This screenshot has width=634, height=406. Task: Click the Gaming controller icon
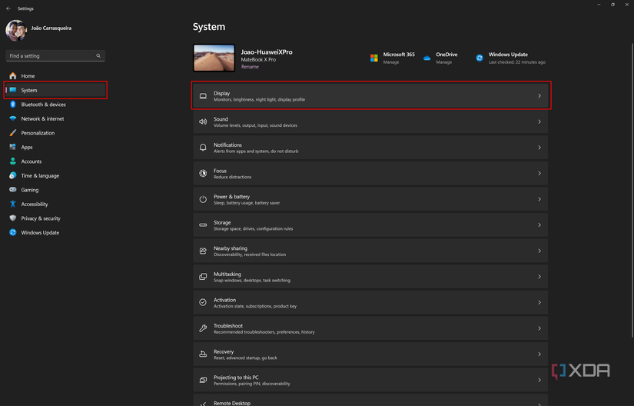(x=13, y=190)
